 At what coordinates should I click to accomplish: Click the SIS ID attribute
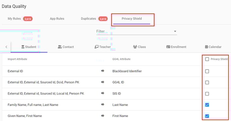(x=117, y=94)
